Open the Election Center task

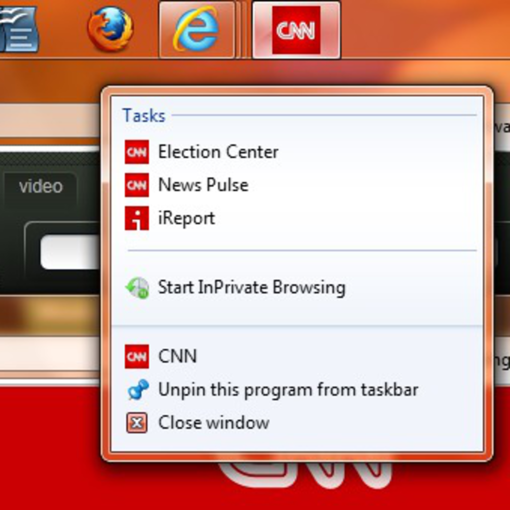297,152
